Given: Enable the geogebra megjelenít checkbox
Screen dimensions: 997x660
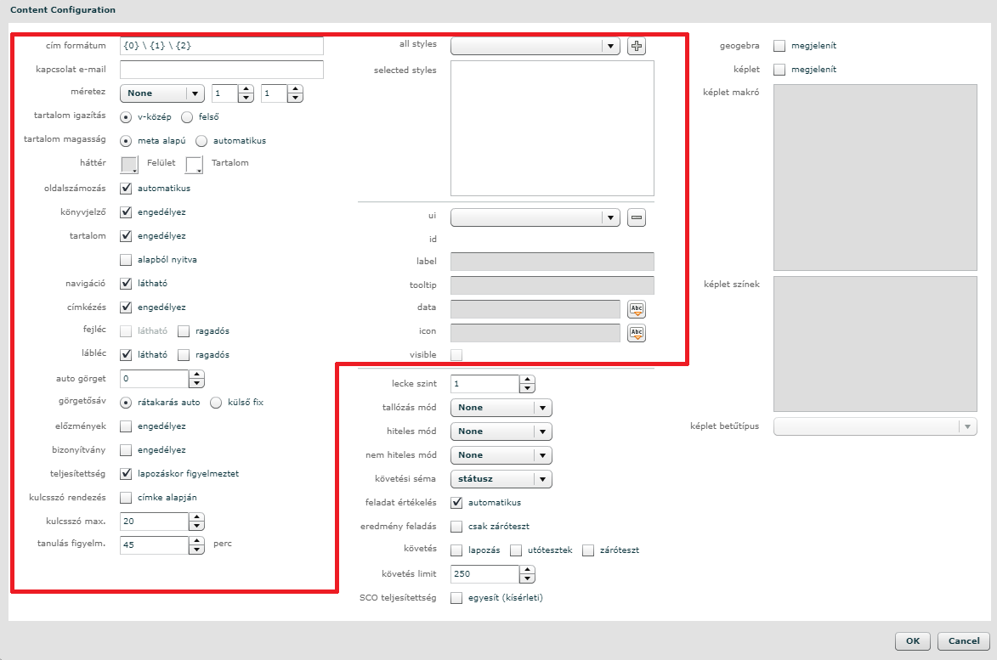Looking at the screenshot, I should [x=779, y=46].
